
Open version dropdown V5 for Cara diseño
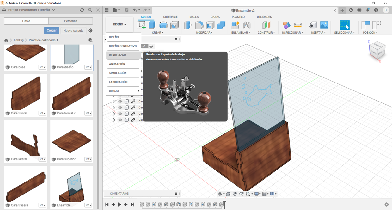click(88, 67)
